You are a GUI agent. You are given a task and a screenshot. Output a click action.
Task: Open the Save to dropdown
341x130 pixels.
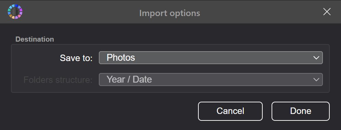point(211,58)
